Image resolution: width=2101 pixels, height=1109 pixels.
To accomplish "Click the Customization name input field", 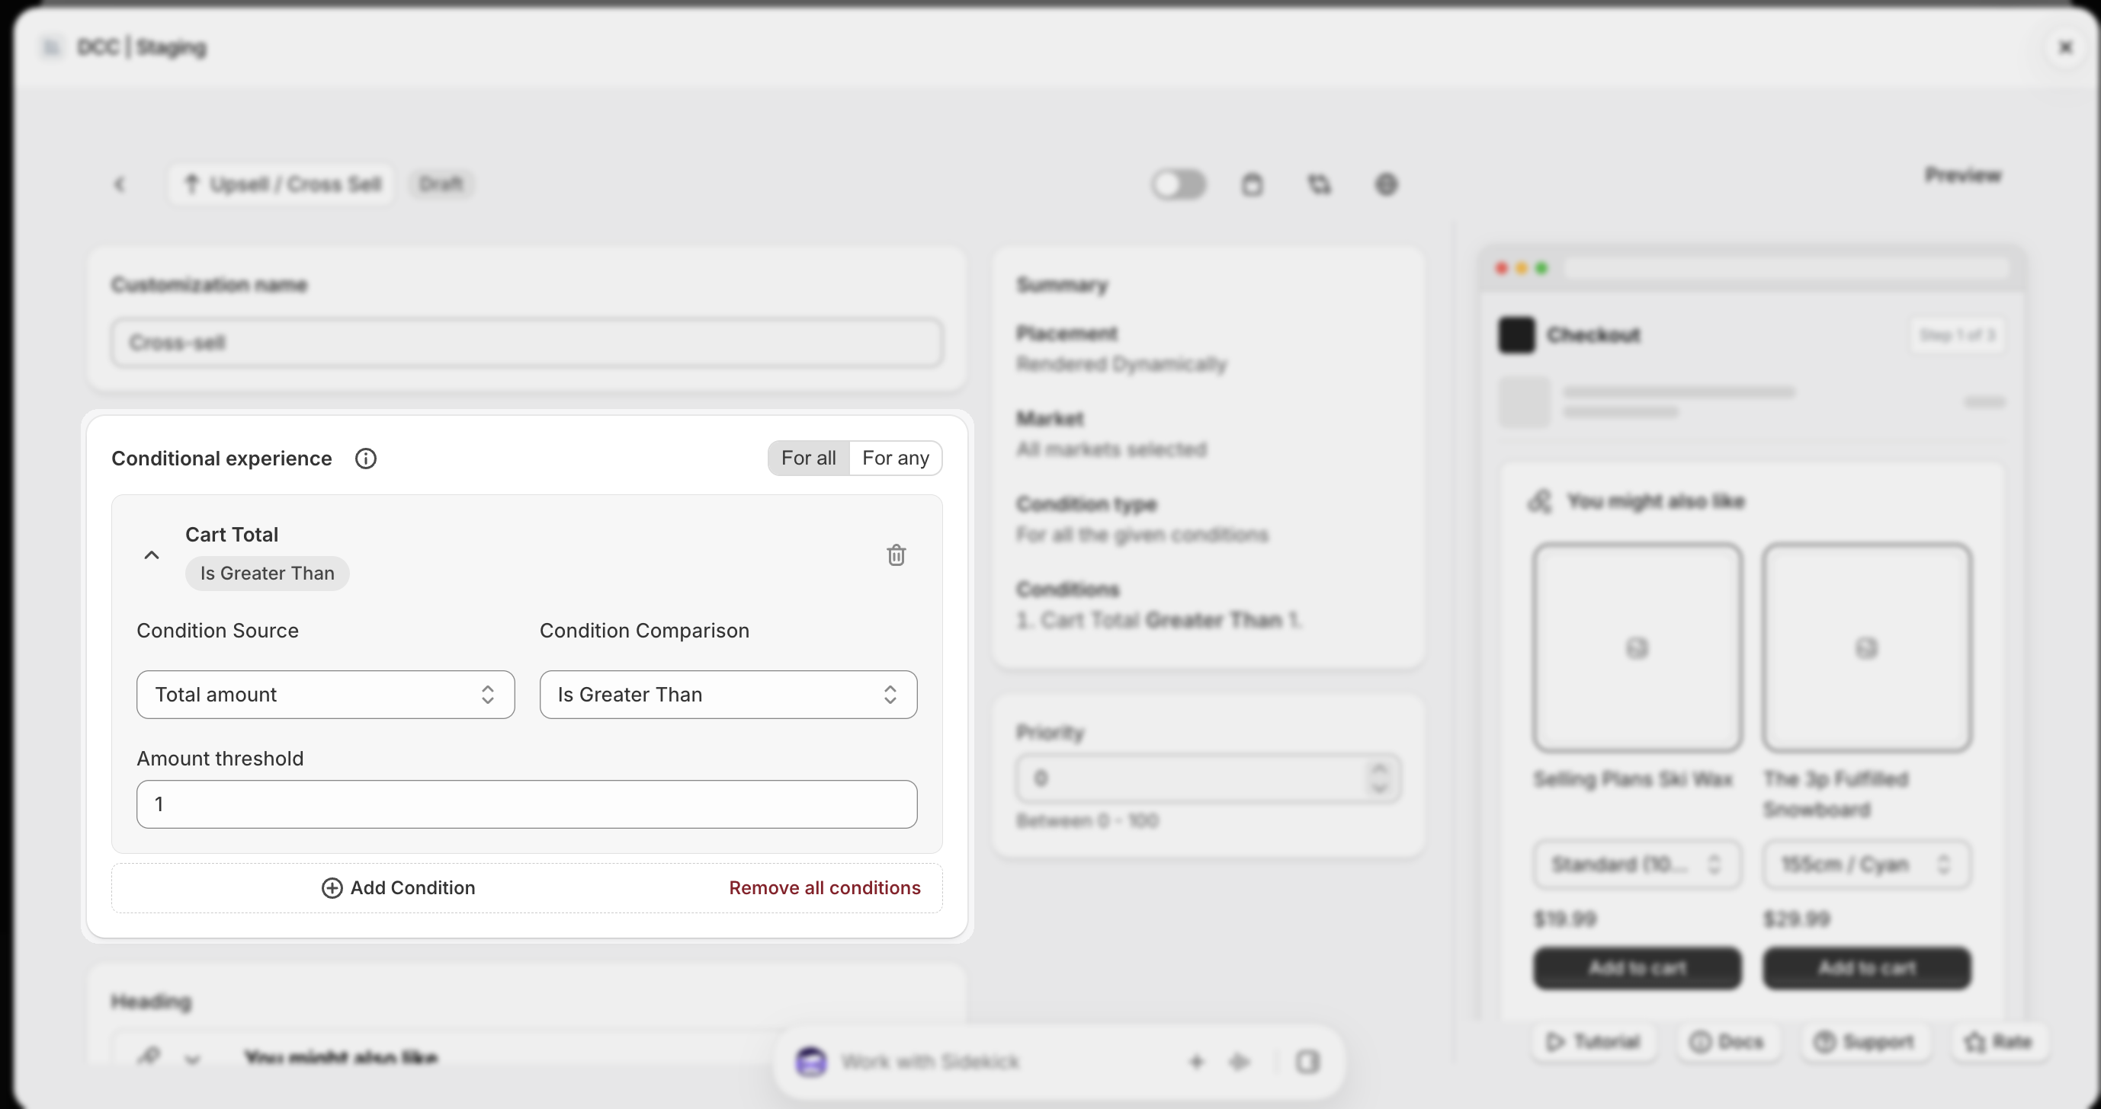I will point(527,342).
